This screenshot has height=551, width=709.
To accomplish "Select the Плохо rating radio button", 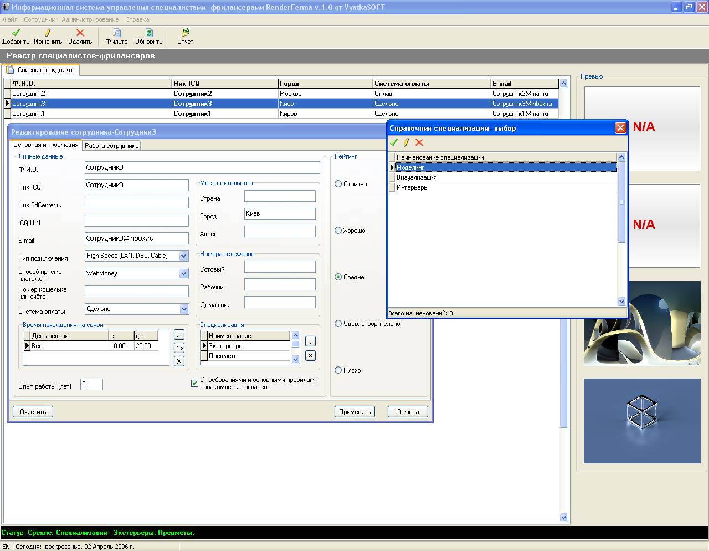I will point(338,370).
